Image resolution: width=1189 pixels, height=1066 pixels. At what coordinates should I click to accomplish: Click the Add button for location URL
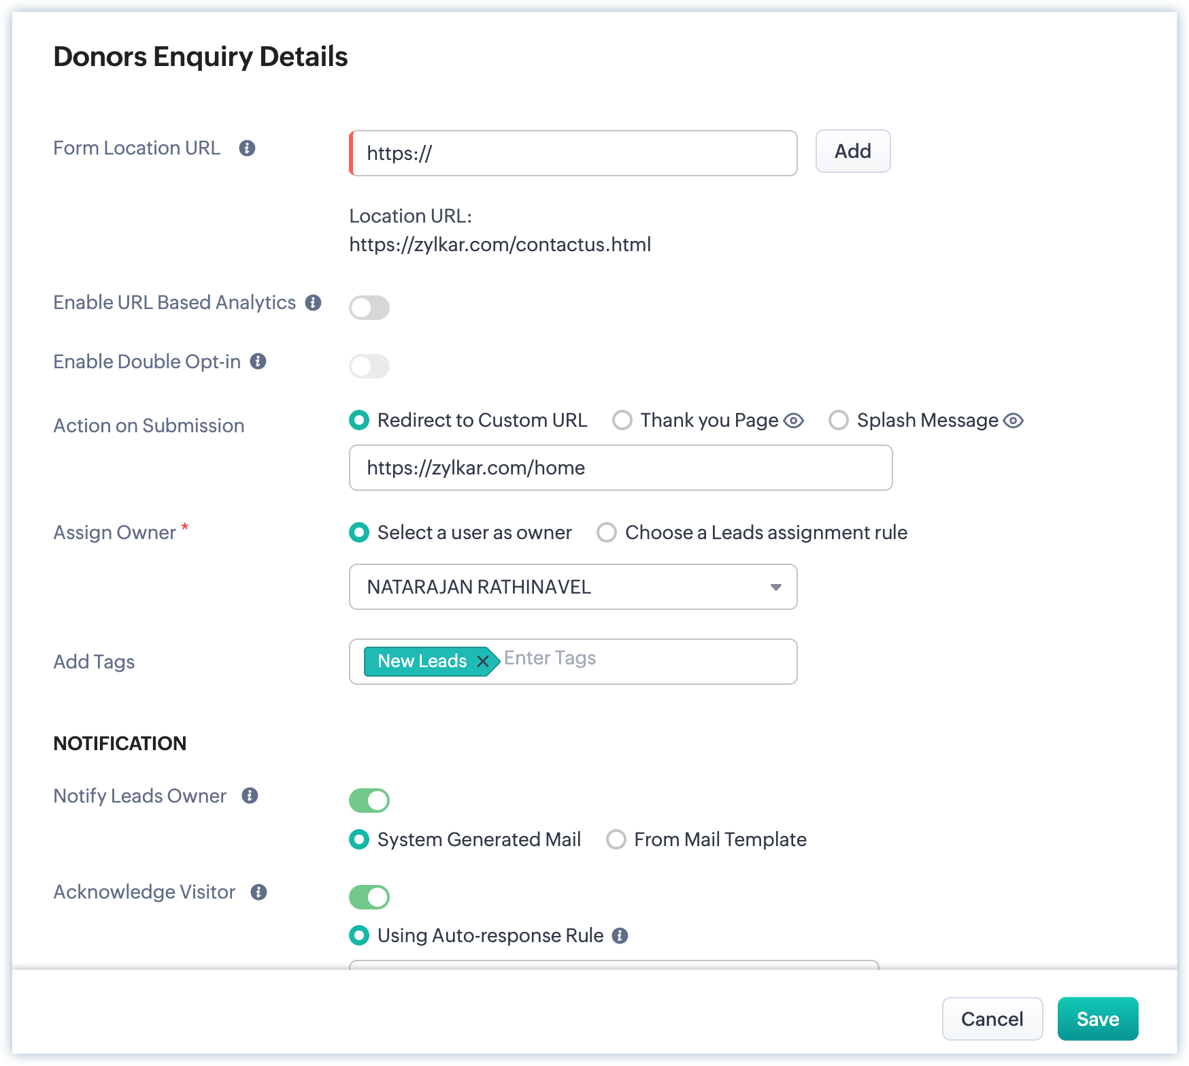852,151
